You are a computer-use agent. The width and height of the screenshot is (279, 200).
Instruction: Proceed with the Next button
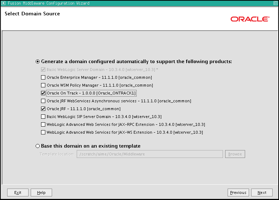[x=262, y=193]
